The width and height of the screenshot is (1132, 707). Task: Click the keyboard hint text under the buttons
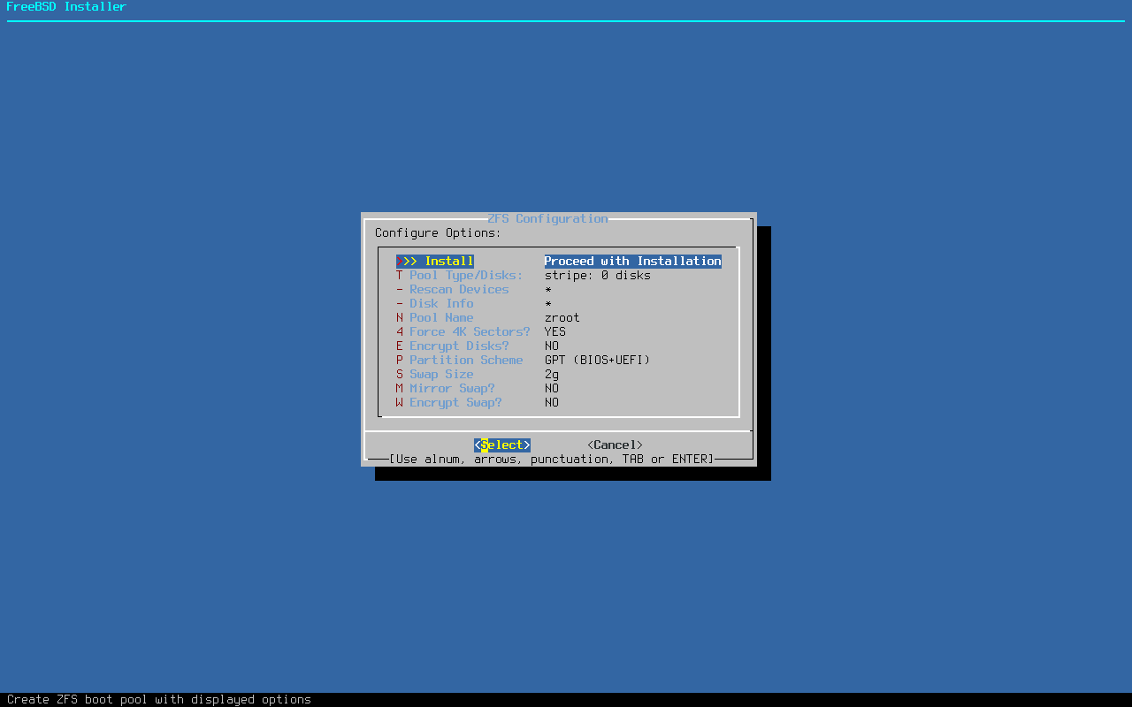[552, 459]
